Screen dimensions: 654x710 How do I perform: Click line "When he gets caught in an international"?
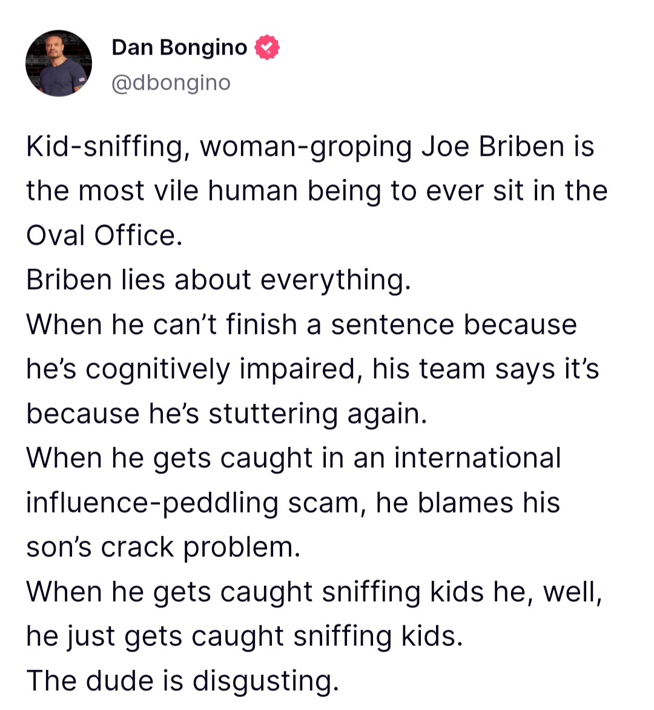pos(294,458)
